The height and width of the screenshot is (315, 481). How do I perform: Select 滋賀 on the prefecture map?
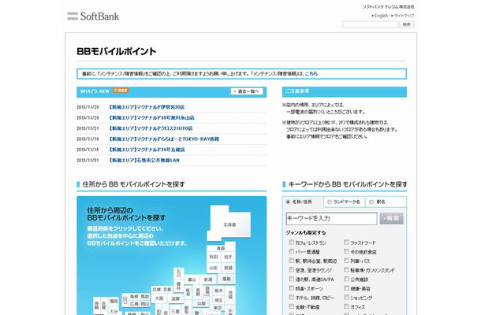pos(176,298)
